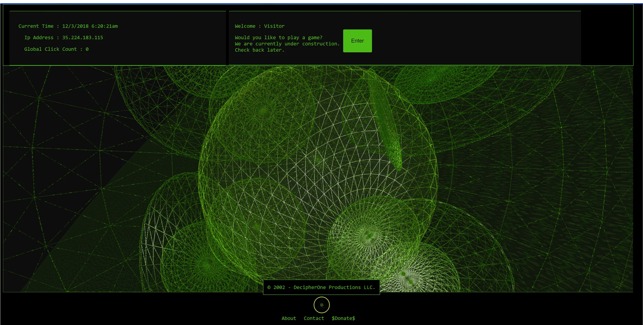Click the DecipherOne Productions copyright notice
Viewport: 643px width, 325px height.
tap(321, 287)
